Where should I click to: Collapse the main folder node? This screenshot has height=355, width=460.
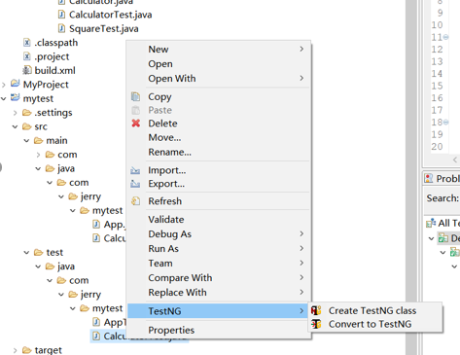pos(26,141)
